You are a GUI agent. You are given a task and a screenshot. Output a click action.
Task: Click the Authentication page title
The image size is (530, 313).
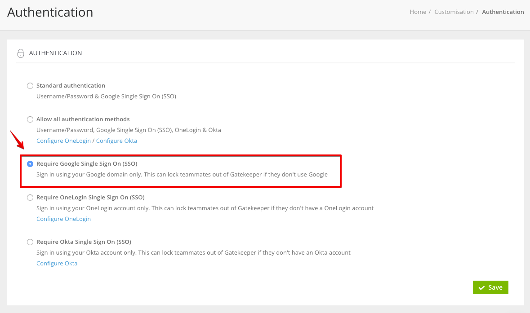[50, 13]
